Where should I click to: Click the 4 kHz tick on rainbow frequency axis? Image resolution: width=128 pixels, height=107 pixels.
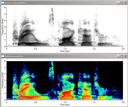[x=5, y=74]
